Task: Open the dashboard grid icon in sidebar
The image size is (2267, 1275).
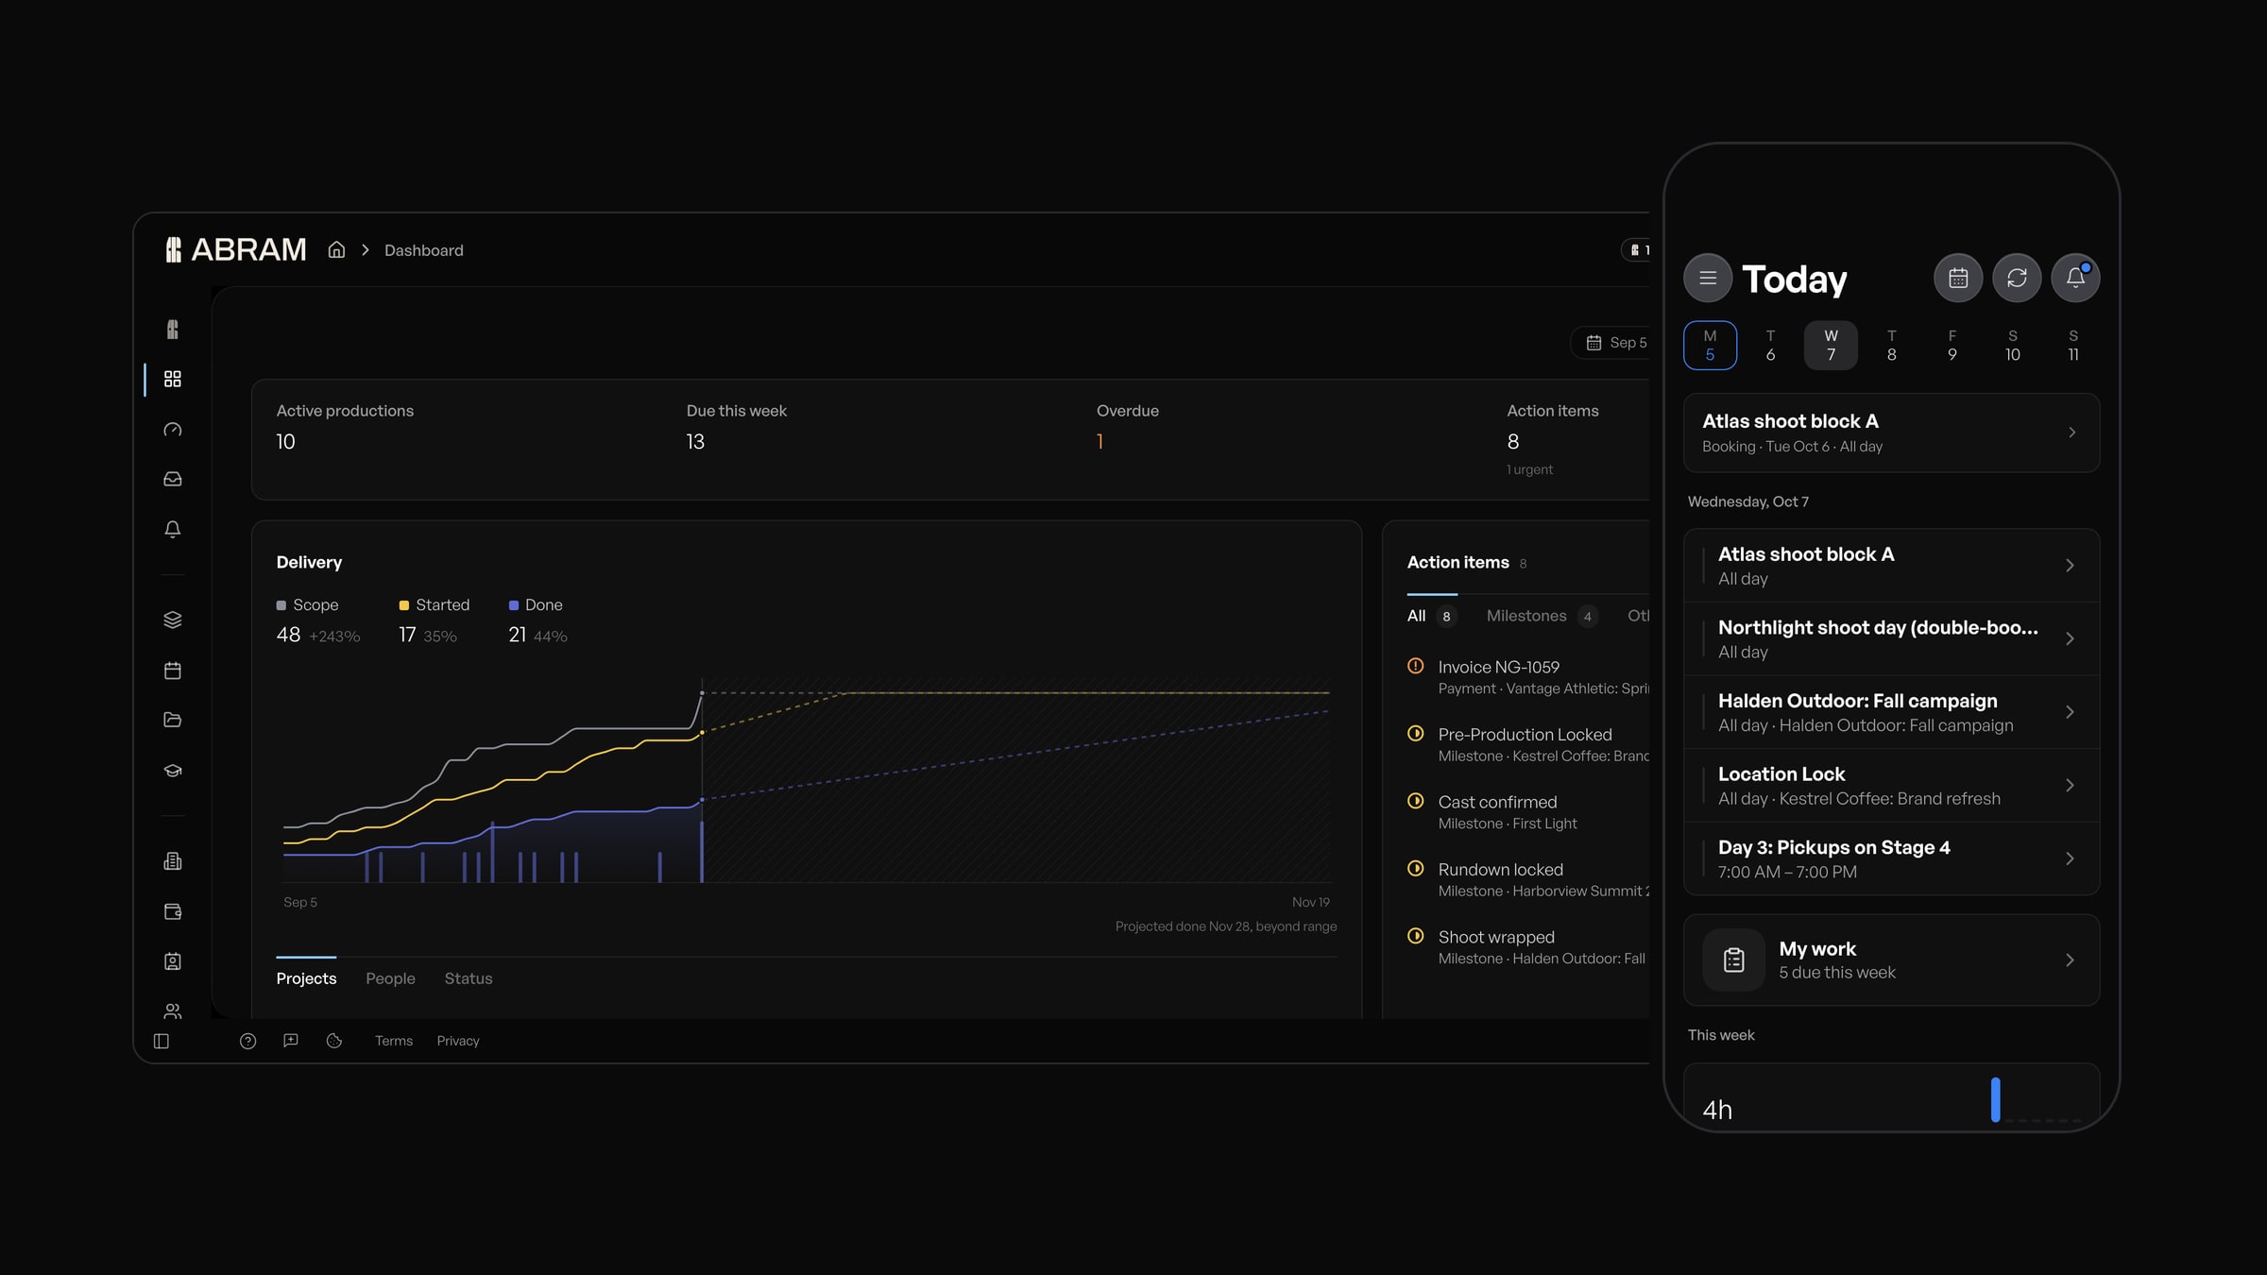Action: (172, 379)
